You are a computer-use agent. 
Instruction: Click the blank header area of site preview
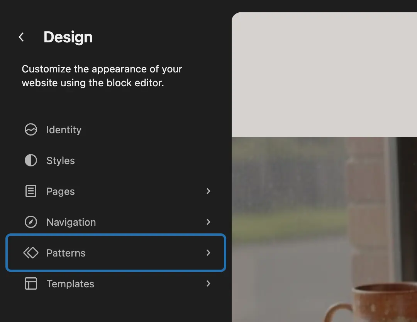[x=324, y=75]
